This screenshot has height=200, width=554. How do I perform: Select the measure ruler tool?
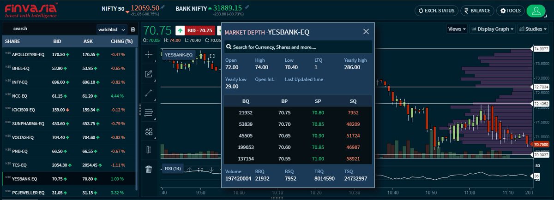click(149, 150)
